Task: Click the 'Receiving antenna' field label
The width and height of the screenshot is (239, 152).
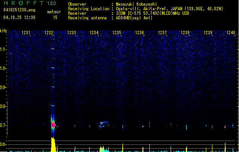Action: click(x=87, y=18)
